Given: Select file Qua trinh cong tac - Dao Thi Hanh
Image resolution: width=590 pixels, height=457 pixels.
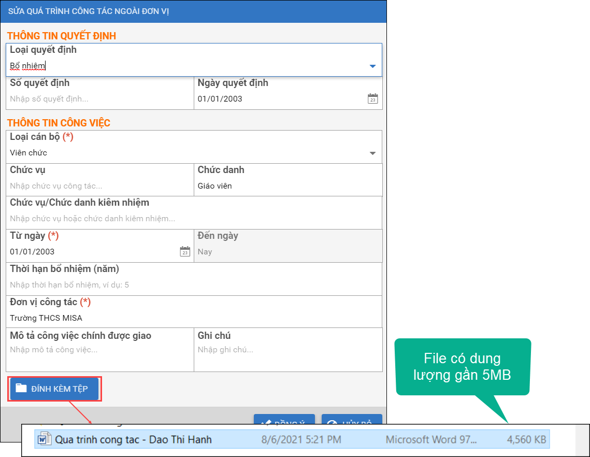Looking at the screenshot, I should coord(133,440).
